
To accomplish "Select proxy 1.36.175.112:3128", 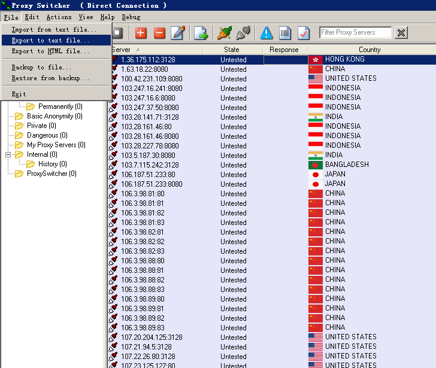I will tap(148, 60).
